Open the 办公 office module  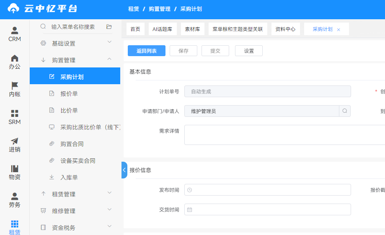[15, 62]
